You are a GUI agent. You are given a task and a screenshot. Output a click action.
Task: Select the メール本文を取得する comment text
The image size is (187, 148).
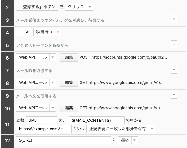coord(36,96)
